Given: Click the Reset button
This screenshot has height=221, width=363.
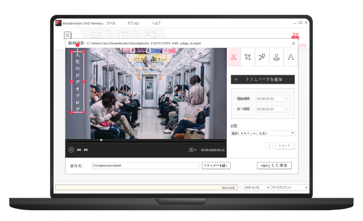Looking at the screenshot, I should [x=285, y=146].
